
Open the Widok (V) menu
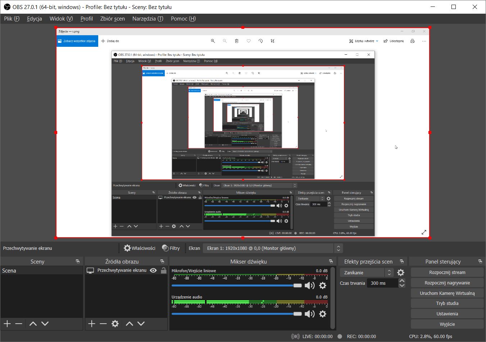(x=61, y=19)
